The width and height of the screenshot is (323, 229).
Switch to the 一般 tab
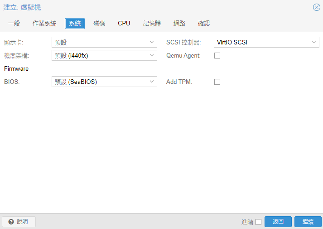(14, 24)
